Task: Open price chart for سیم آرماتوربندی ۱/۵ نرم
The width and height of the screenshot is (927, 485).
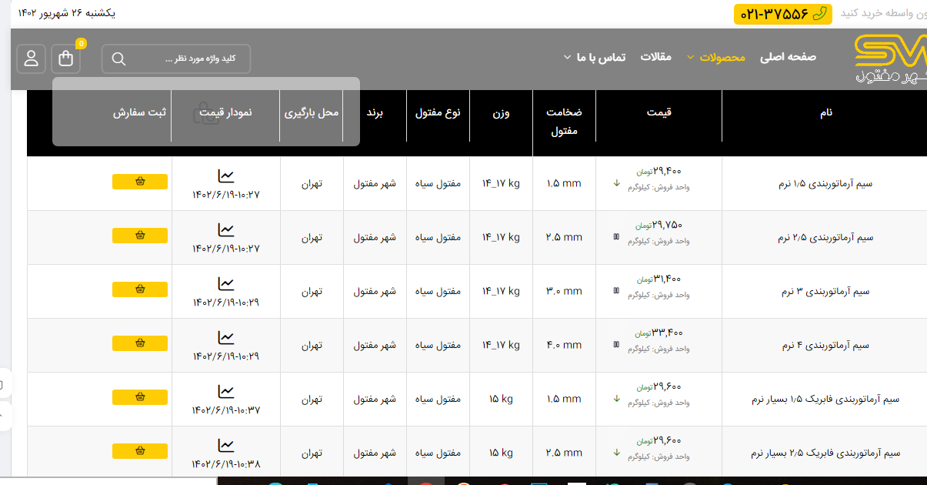Action: [x=225, y=176]
